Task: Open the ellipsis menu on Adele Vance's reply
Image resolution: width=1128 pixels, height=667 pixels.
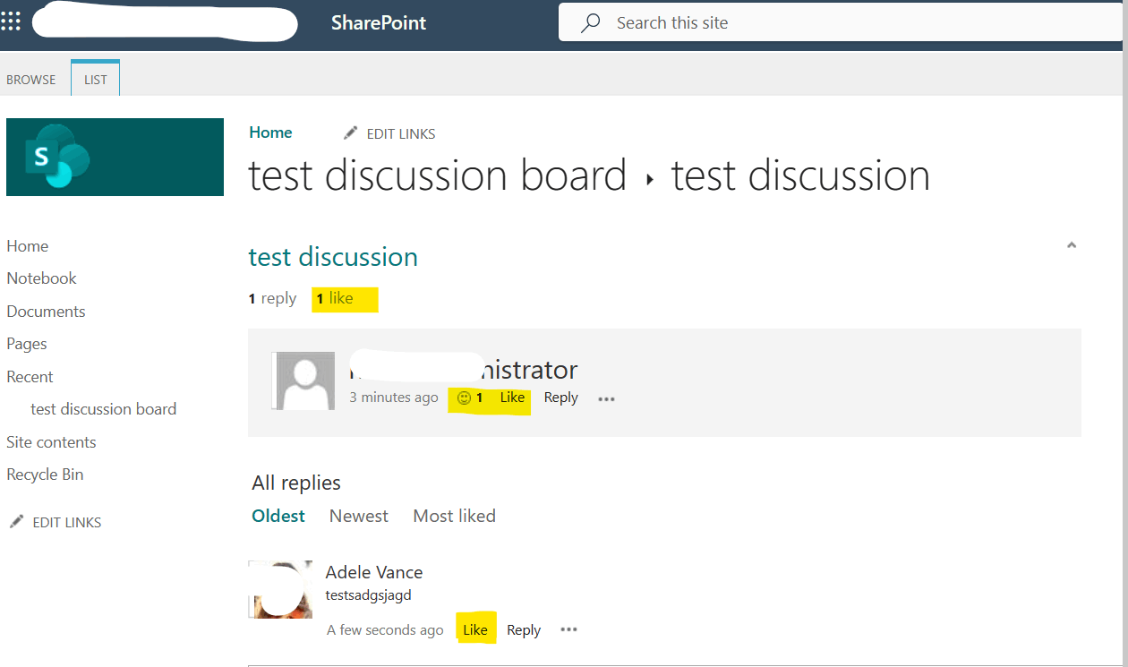Action: tap(568, 629)
